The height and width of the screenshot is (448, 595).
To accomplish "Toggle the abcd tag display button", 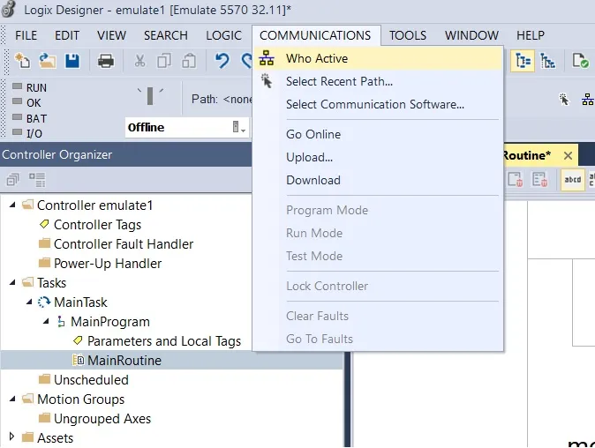I will [573, 179].
